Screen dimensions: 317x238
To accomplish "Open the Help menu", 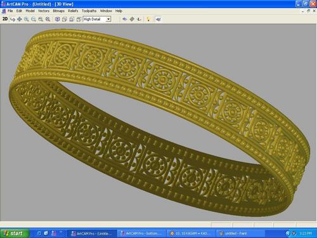I will click(x=119, y=11).
